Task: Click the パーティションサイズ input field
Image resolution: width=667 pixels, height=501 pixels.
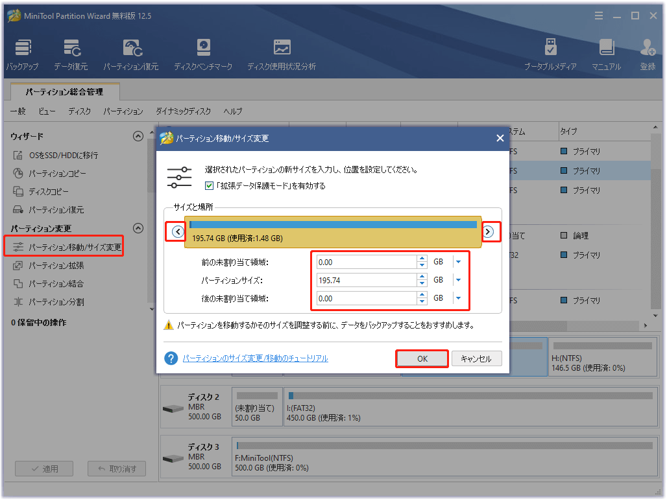Action: [x=367, y=280]
